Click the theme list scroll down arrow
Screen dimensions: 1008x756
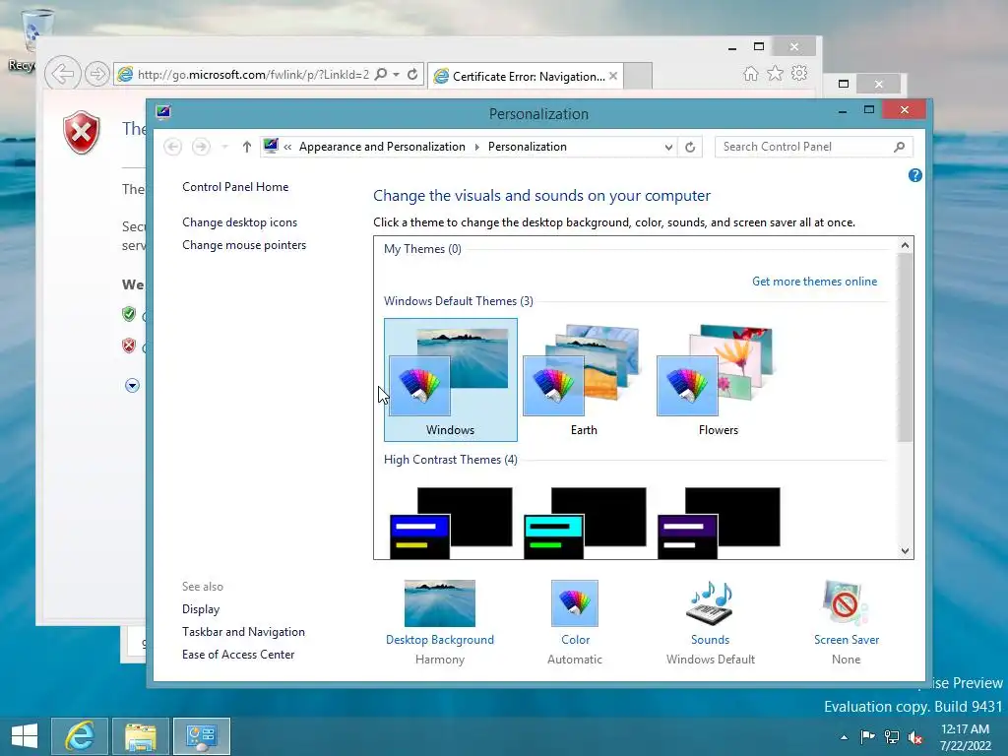[906, 551]
